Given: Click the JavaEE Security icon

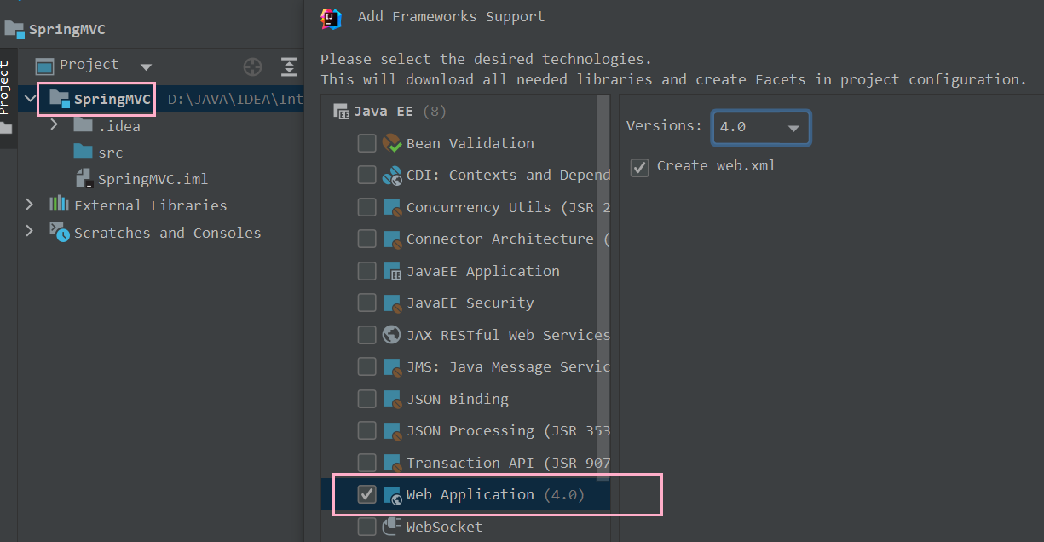Looking at the screenshot, I should point(391,303).
